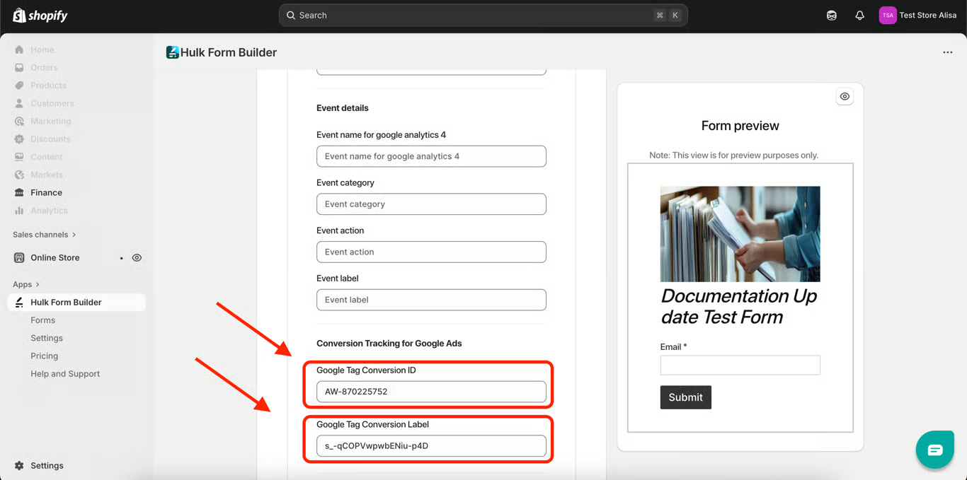Click the Analytics bar chart icon
Screen dimensions: 967x480
pos(19,210)
